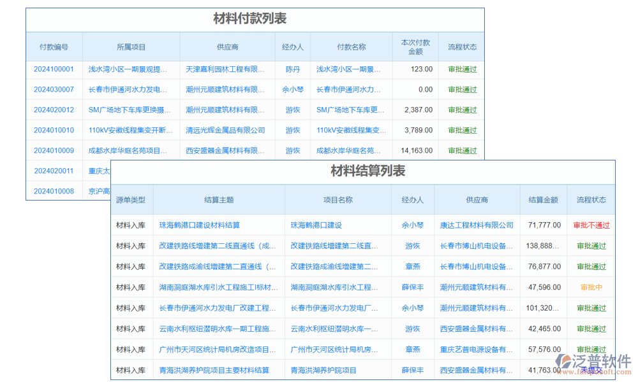Open payment number 2024100001
The image size is (638, 382).
54,69
